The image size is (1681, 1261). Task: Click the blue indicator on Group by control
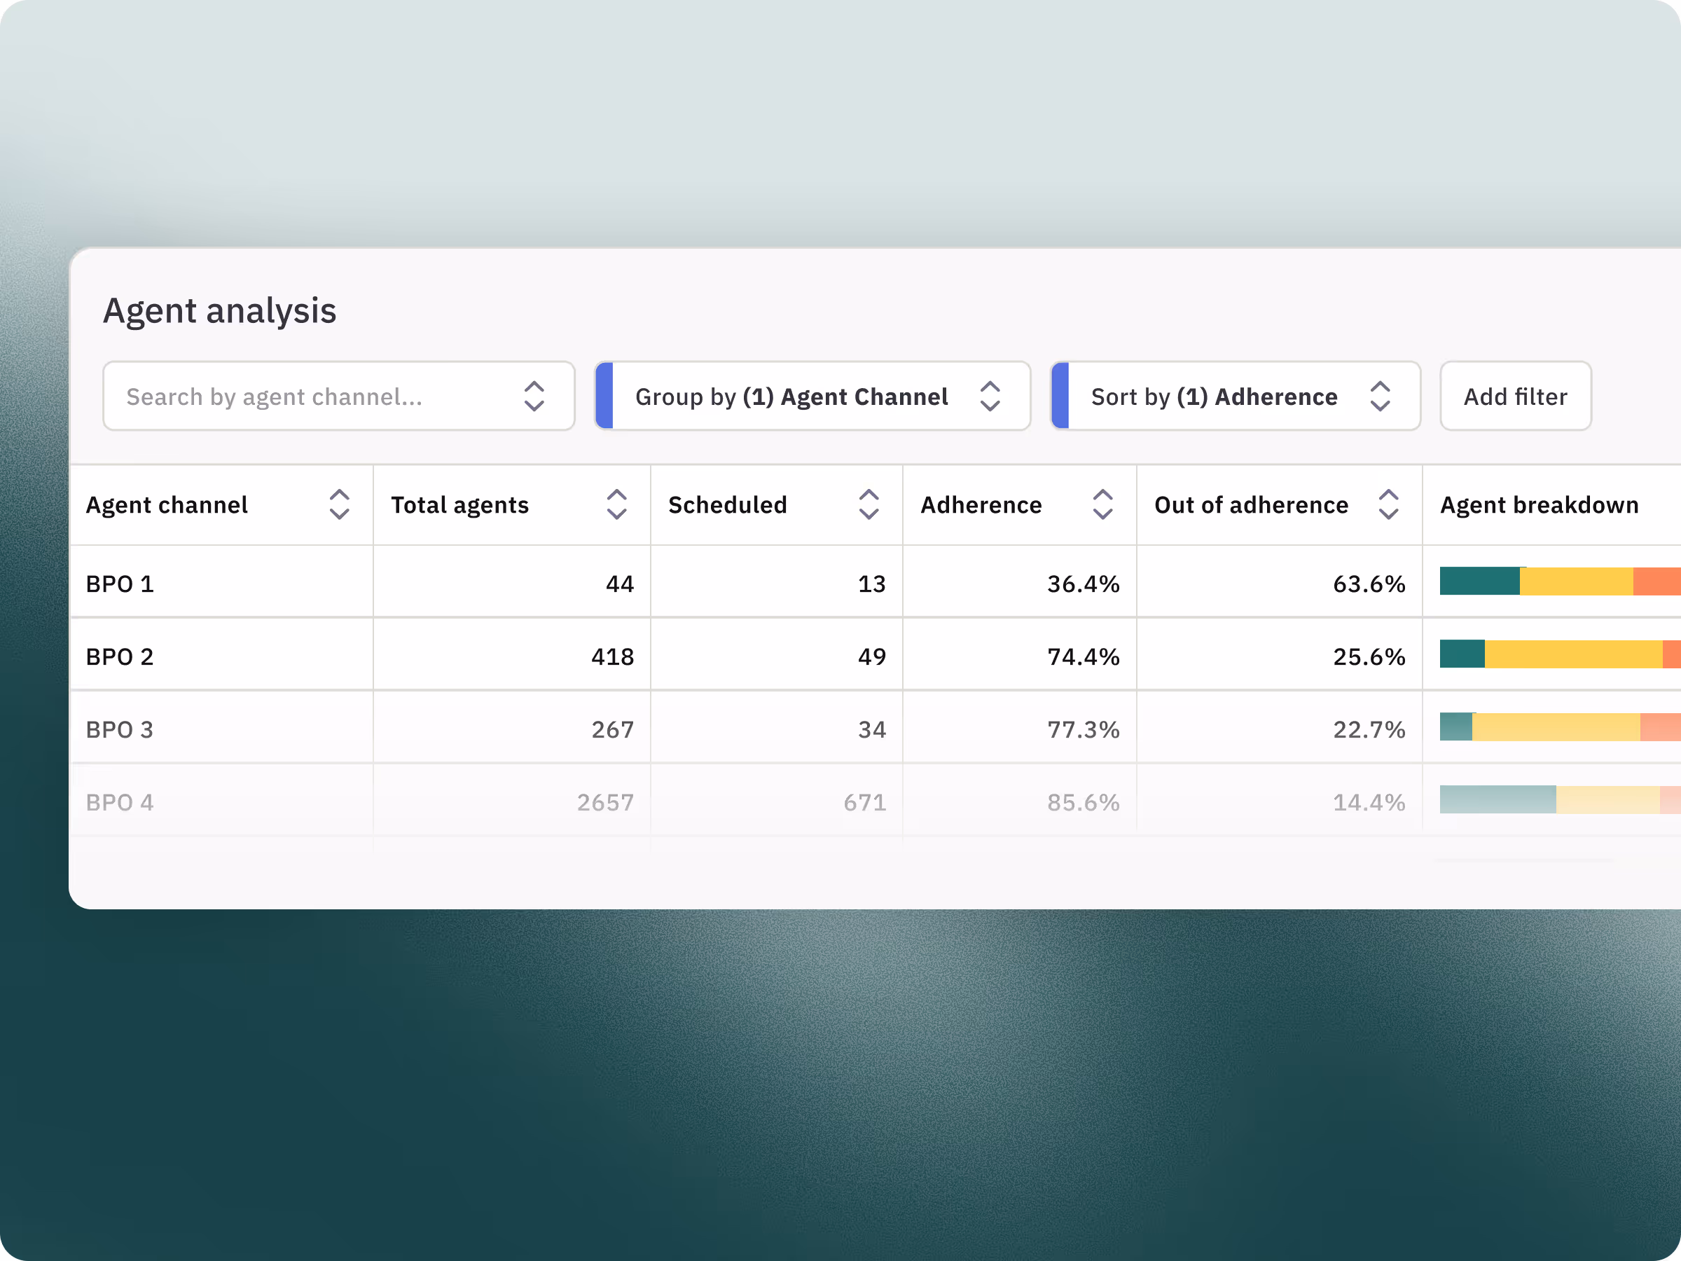pyautogui.click(x=605, y=396)
